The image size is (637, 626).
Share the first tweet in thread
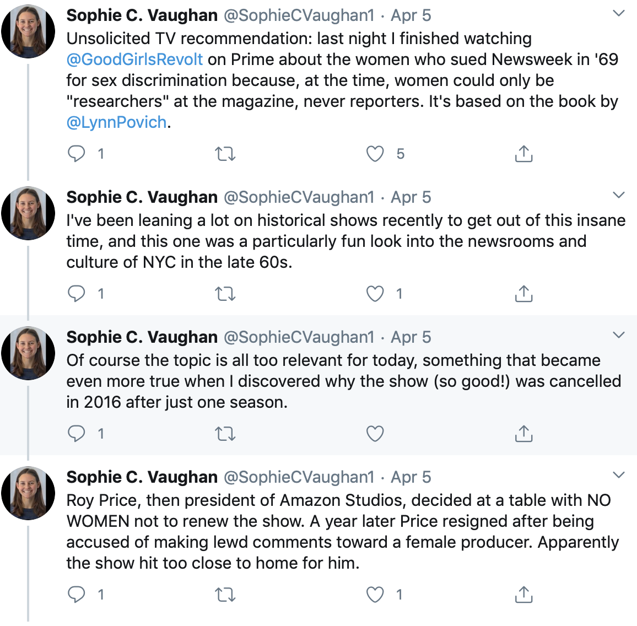coord(523,154)
